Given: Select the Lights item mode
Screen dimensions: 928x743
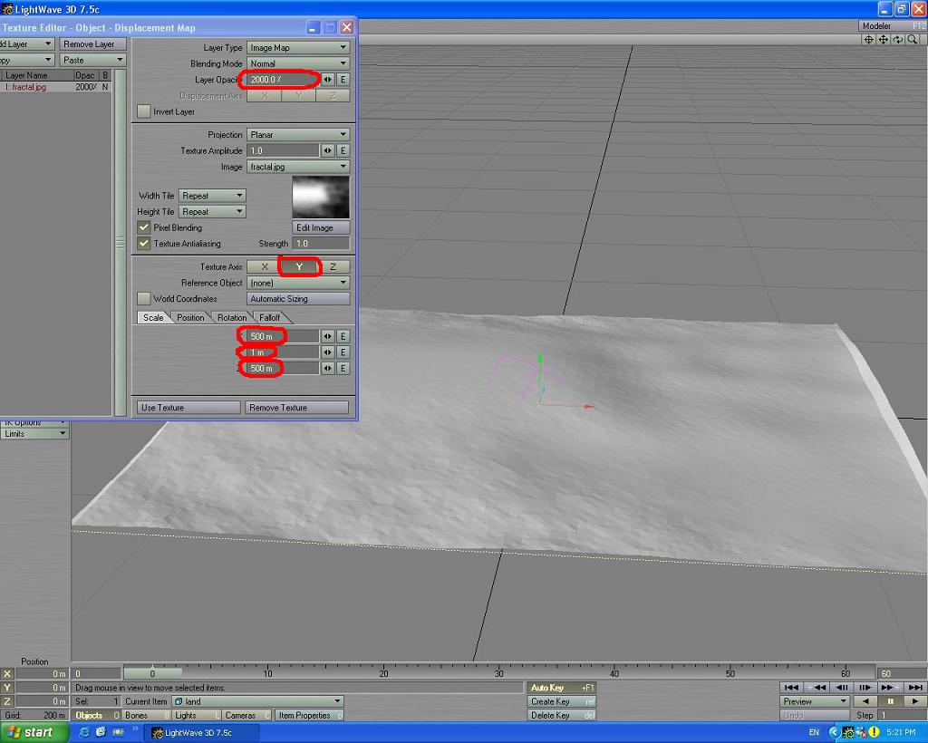Looking at the screenshot, I should 197,715.
